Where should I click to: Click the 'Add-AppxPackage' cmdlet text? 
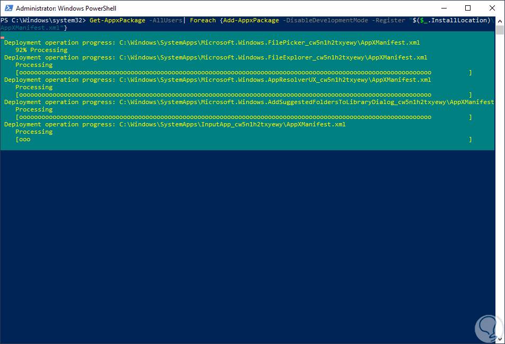point(251,20)
